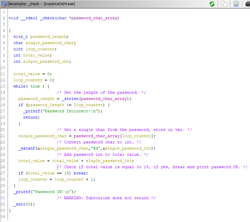Click the '_sscanf' function call
250x222 pixels.
pyautogui.click(x=27, y=148)
